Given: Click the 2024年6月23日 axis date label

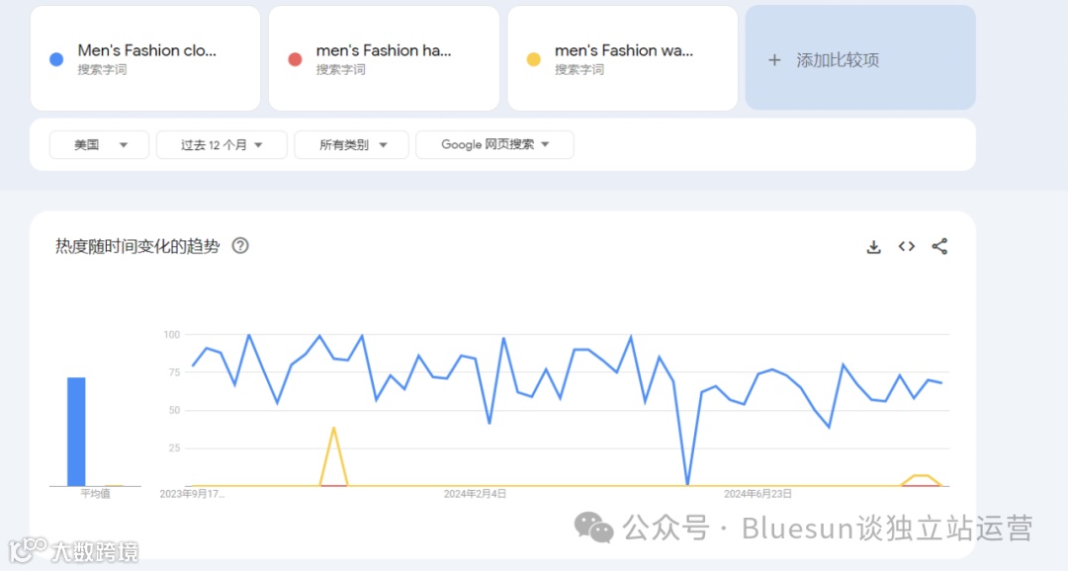Looking at the screenshot, I should pos(757,494).
